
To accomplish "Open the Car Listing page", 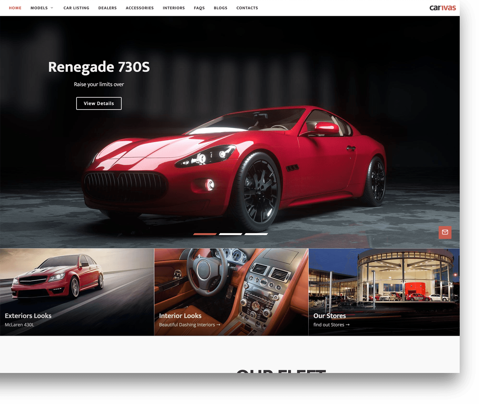I will click(76, 8).
